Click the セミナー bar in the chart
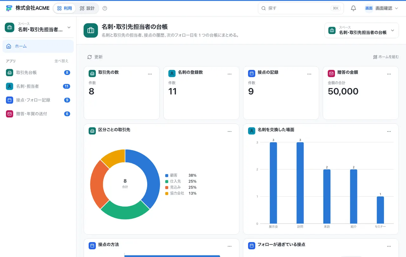This screenshot has height=257, width=406. click(380, 210)
